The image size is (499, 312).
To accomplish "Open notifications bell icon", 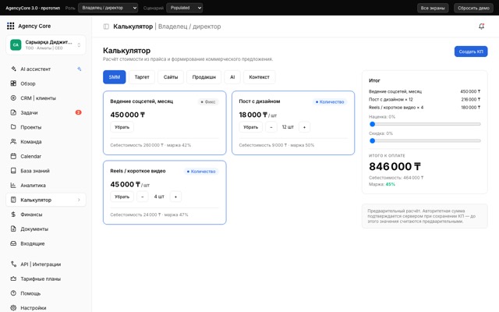I will (482, 27).
